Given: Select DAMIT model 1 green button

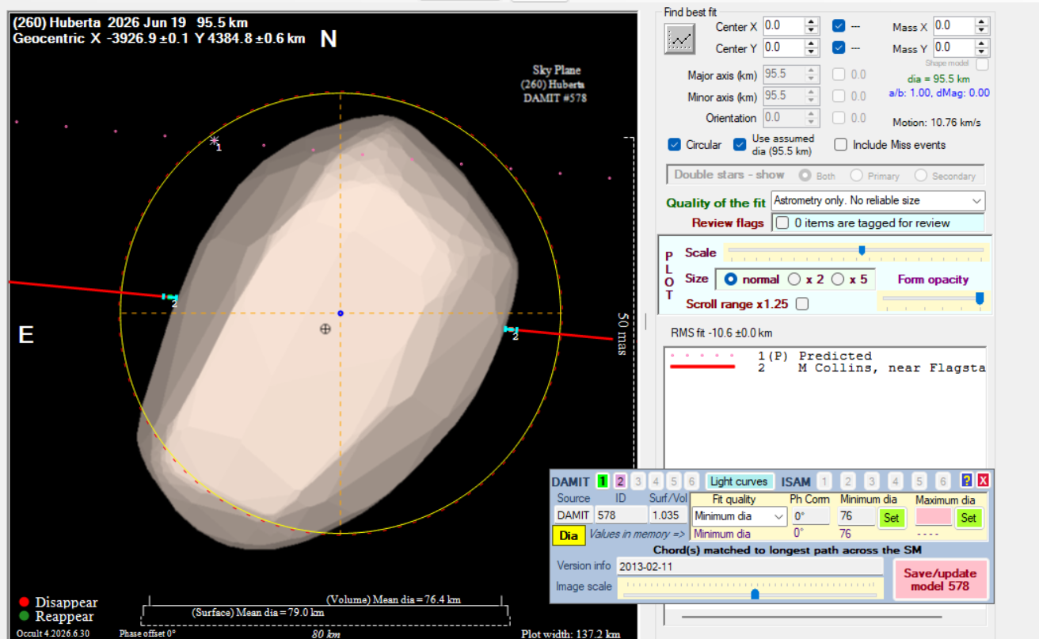Looking at the screenshot, I should point(603,481).
